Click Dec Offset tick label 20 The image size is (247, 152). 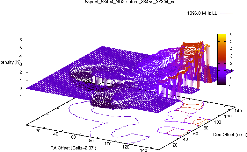click(175, 145)
